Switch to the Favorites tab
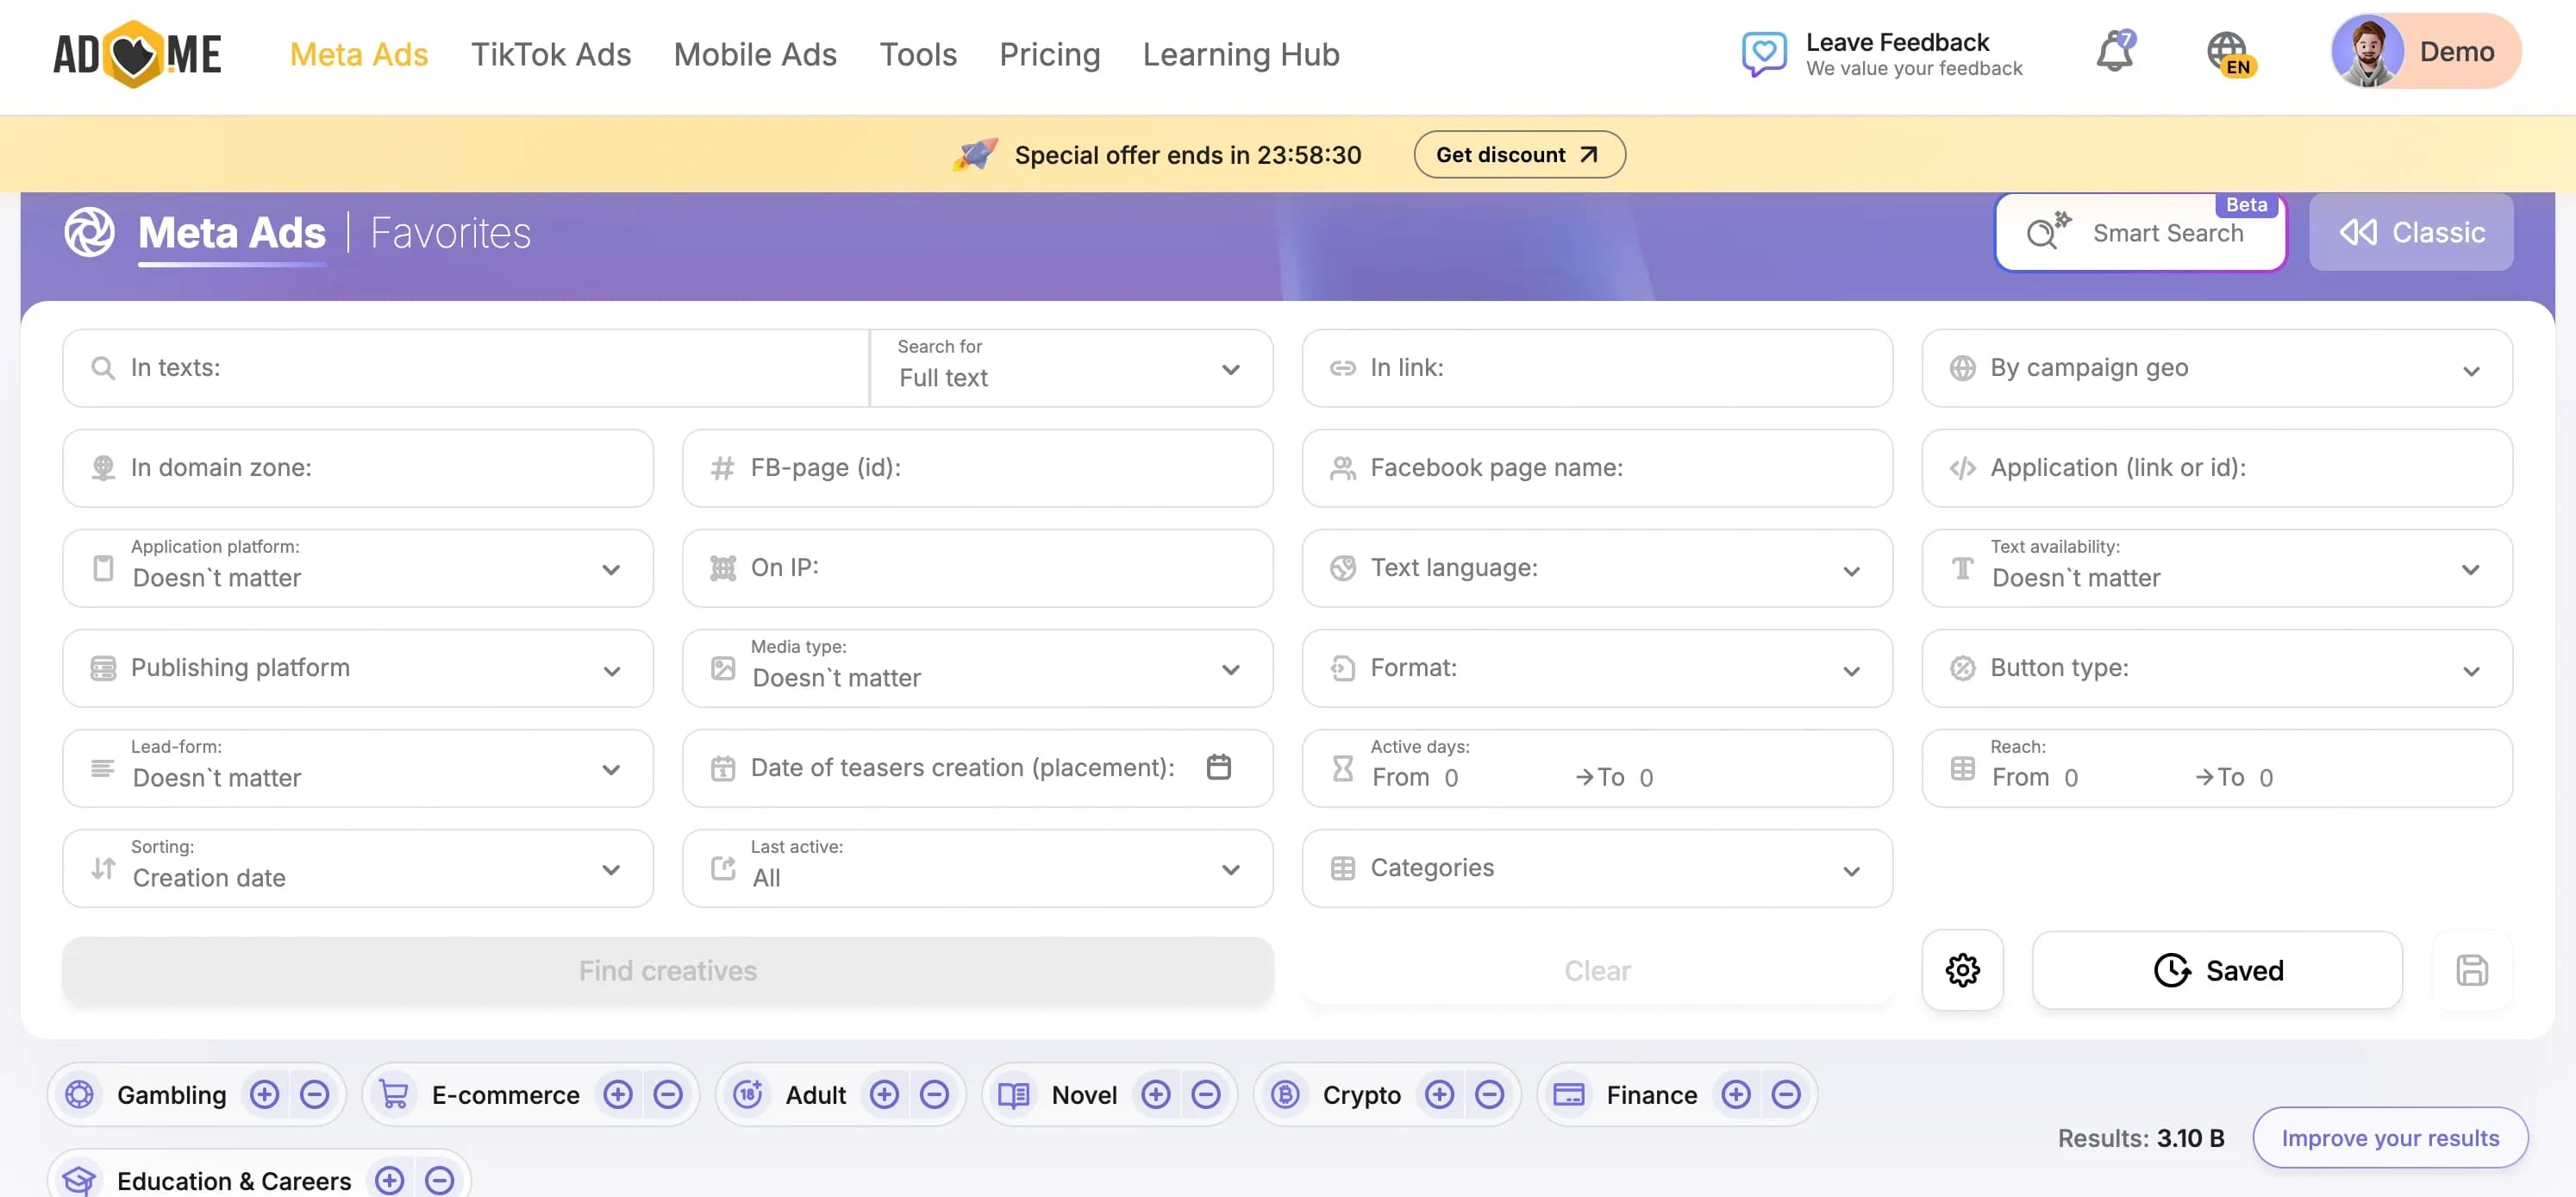 [450, 233]
